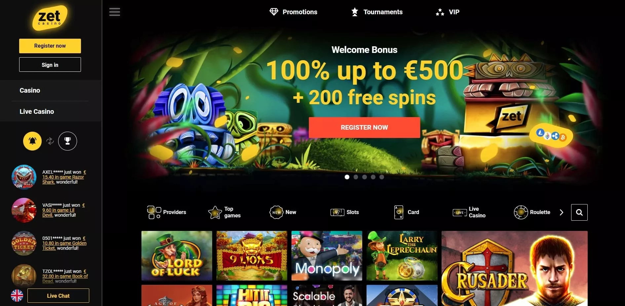Toggle the recent winners refresh arrows

tap(50, 141)
